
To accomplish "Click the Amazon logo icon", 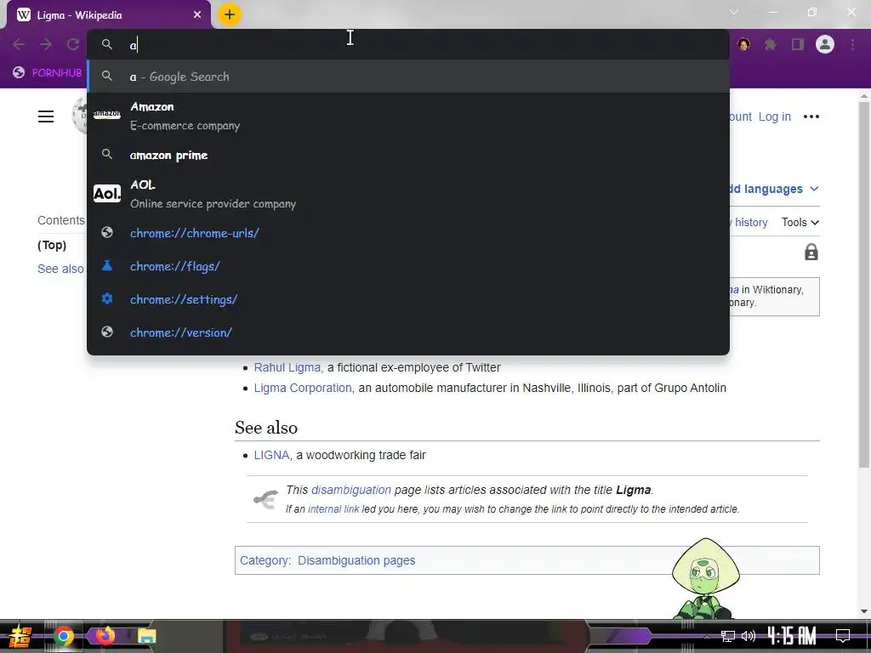I will [x=107, y=115].
